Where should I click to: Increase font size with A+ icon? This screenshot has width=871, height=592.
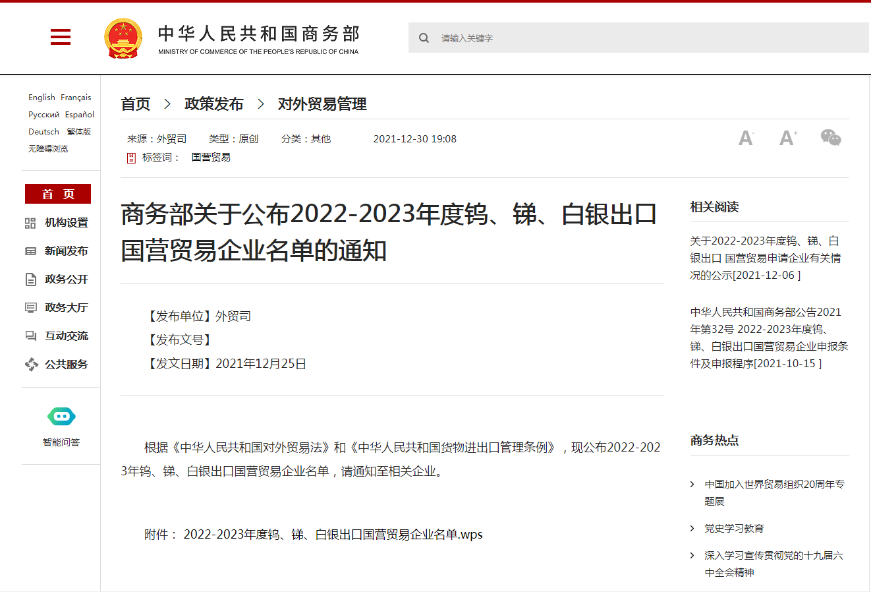click(787, 138)
